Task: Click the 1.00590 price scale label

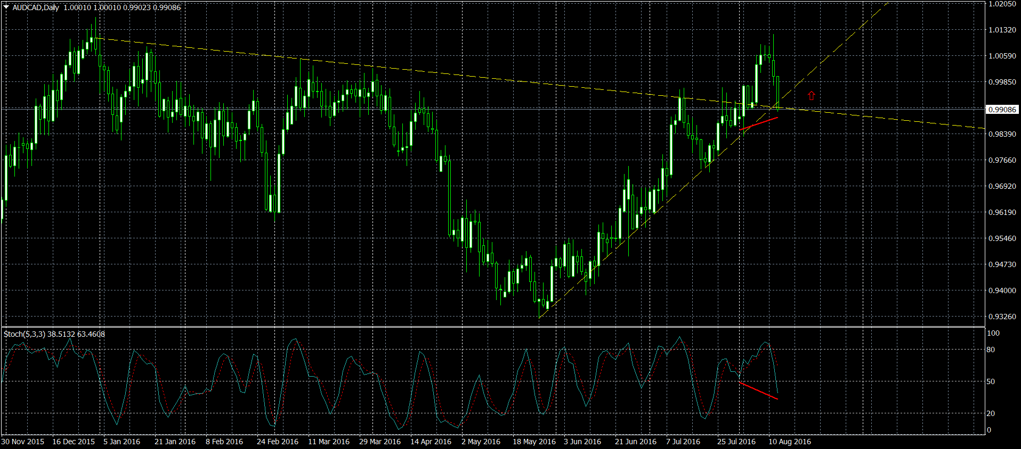Action: (1002, 56)
